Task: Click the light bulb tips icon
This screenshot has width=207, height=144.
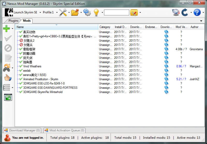Action: coord(96,12)
